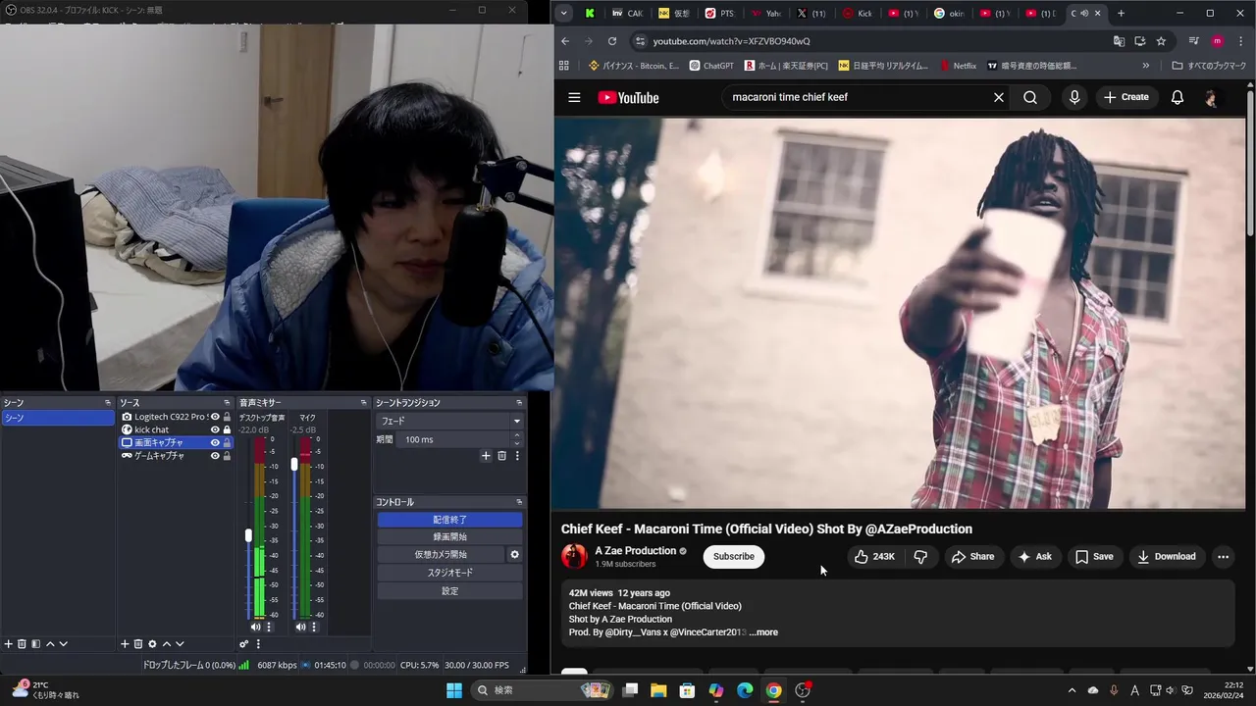The height and width of the screenshot is (706, 1256).
Task: Show more bookmarks with double chevron
Action: 1145,66
